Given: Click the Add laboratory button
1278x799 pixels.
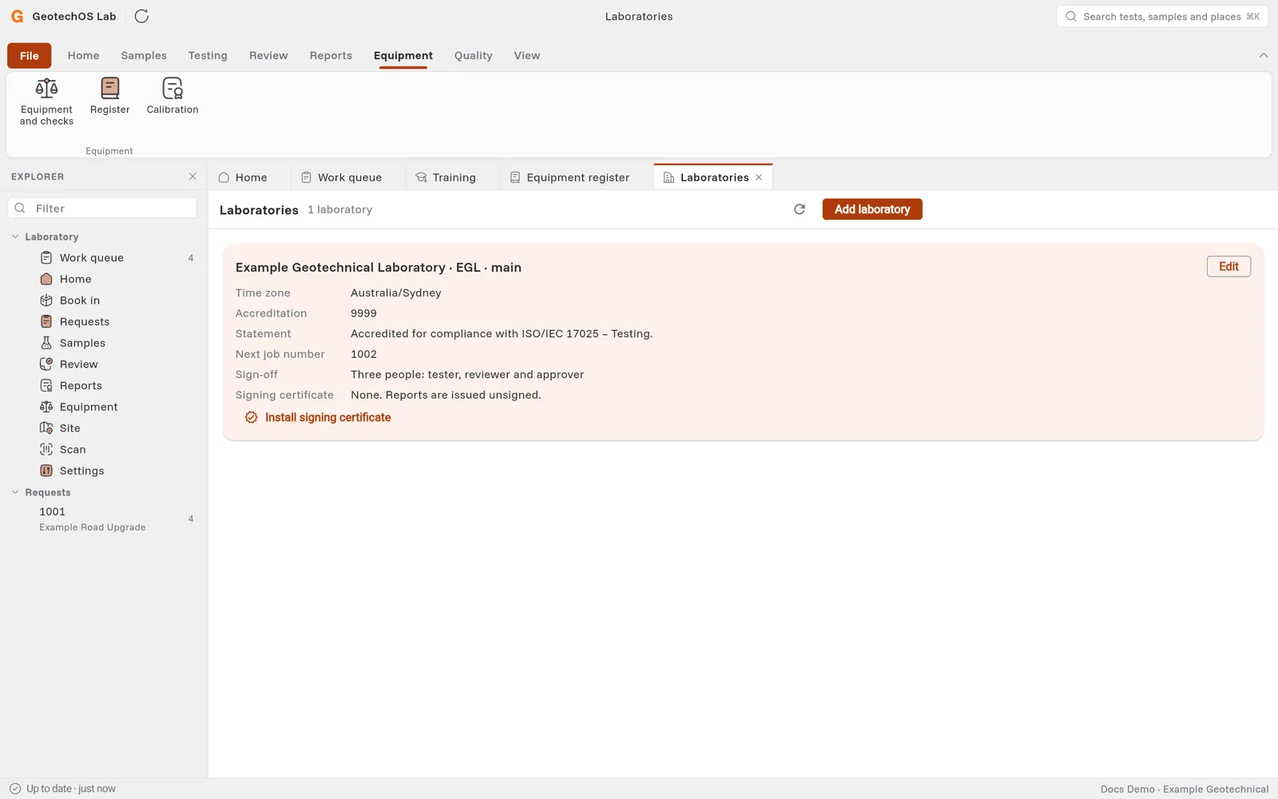Looking at the screenshot, I should click(x=872, y=209).
